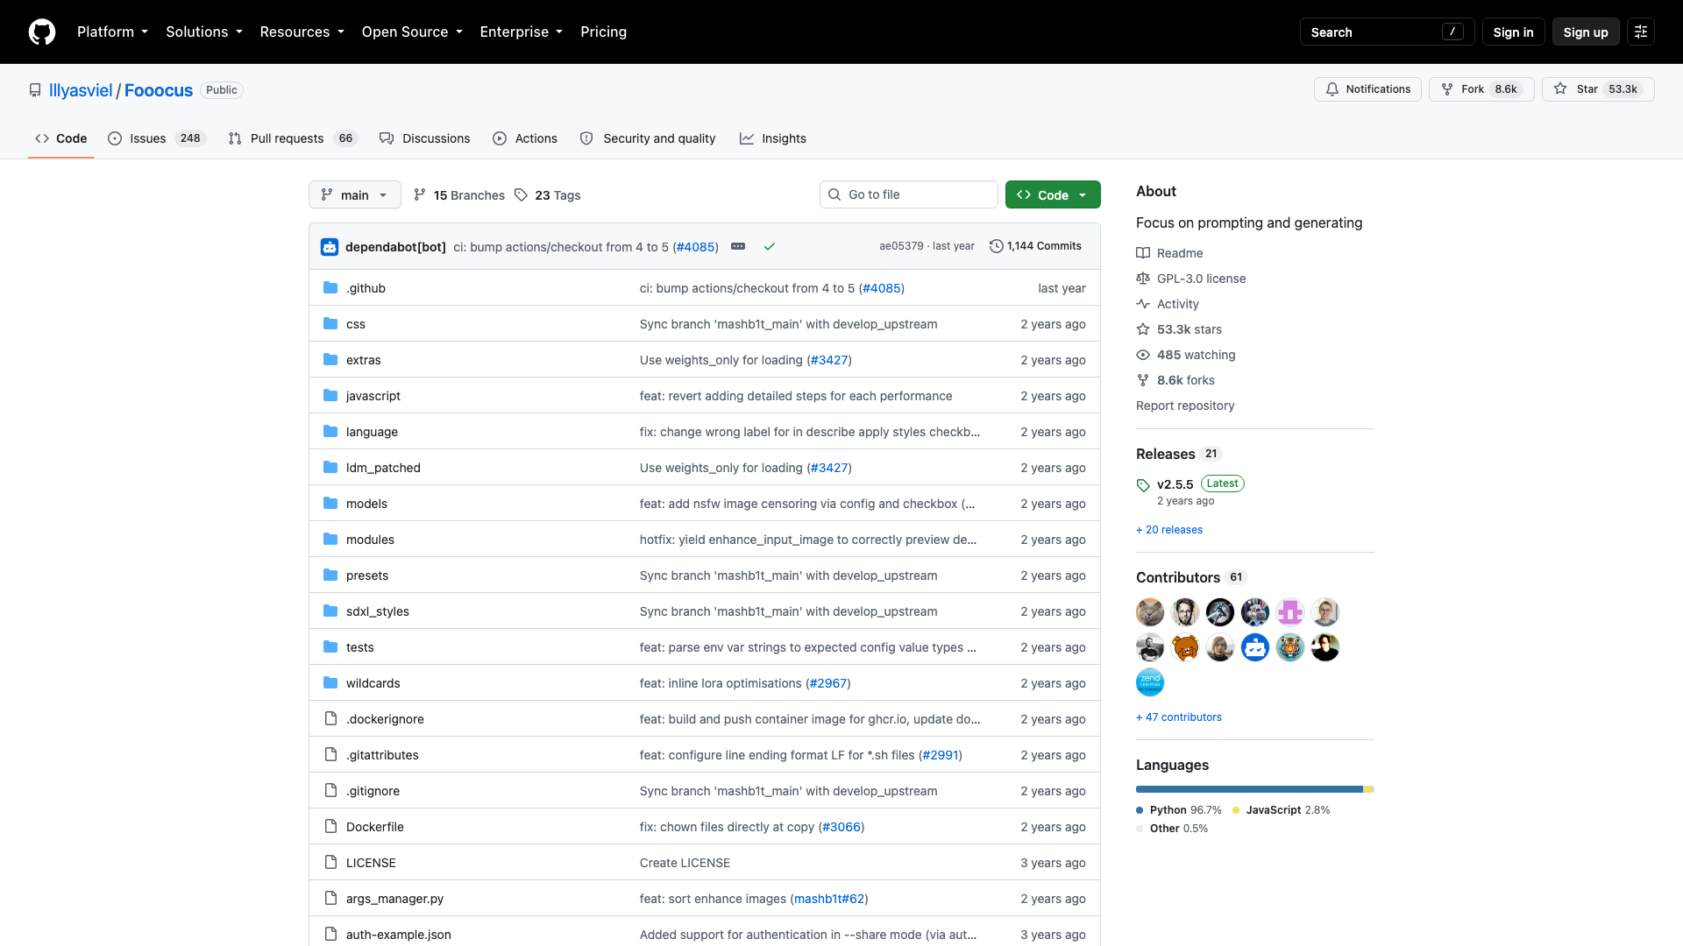Focus the top Search box
This screenshot has height=946, width=1683.
click(1388, 32)
